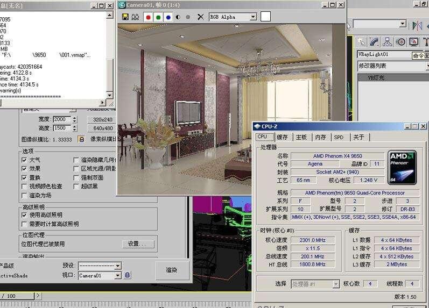Click the AMD Phenom X4 9650 name field
Screen dimensions: 429x308
(337, 156)
